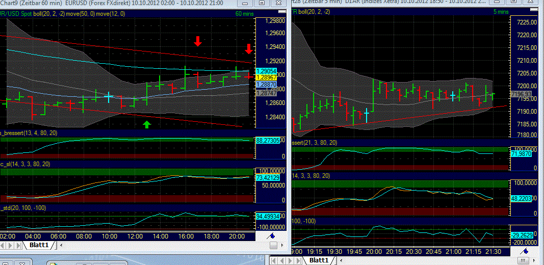Click scroll-right arrow of DAX horizontal scrollbar
This screenshot has height=265, width=544.
(534, 260)
